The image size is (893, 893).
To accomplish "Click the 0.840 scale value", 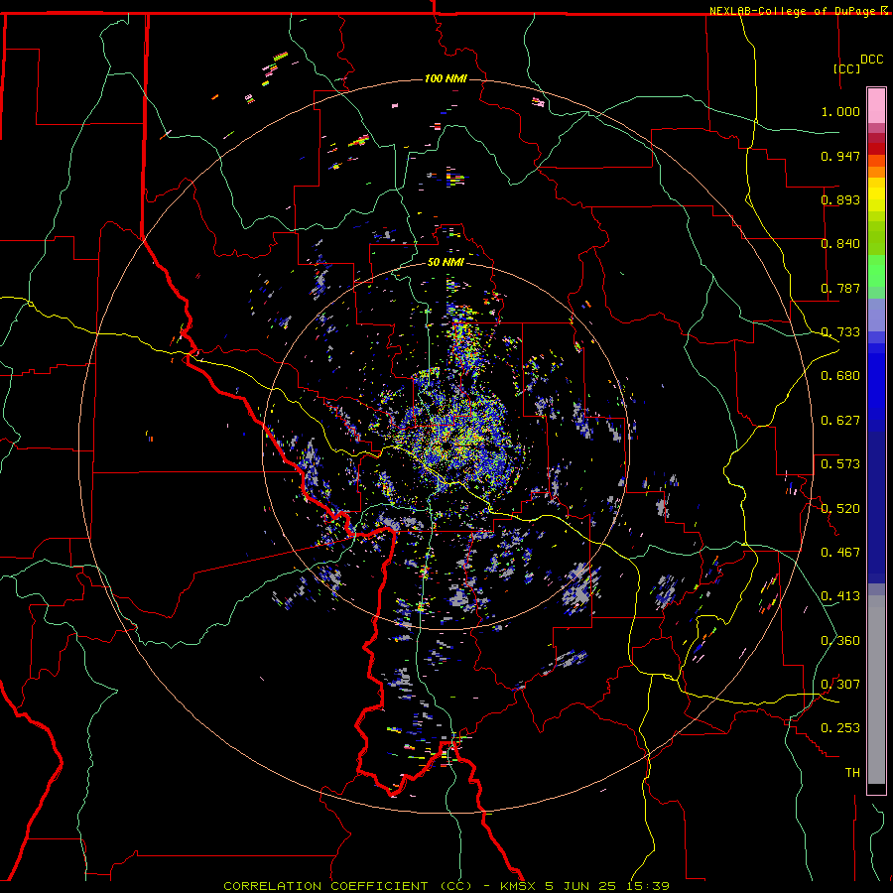I will coord(840,244).
